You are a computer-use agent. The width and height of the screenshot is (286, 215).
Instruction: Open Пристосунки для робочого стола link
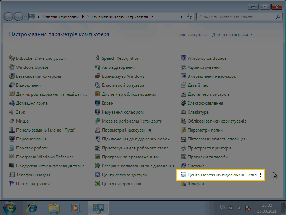pos(135,148)
